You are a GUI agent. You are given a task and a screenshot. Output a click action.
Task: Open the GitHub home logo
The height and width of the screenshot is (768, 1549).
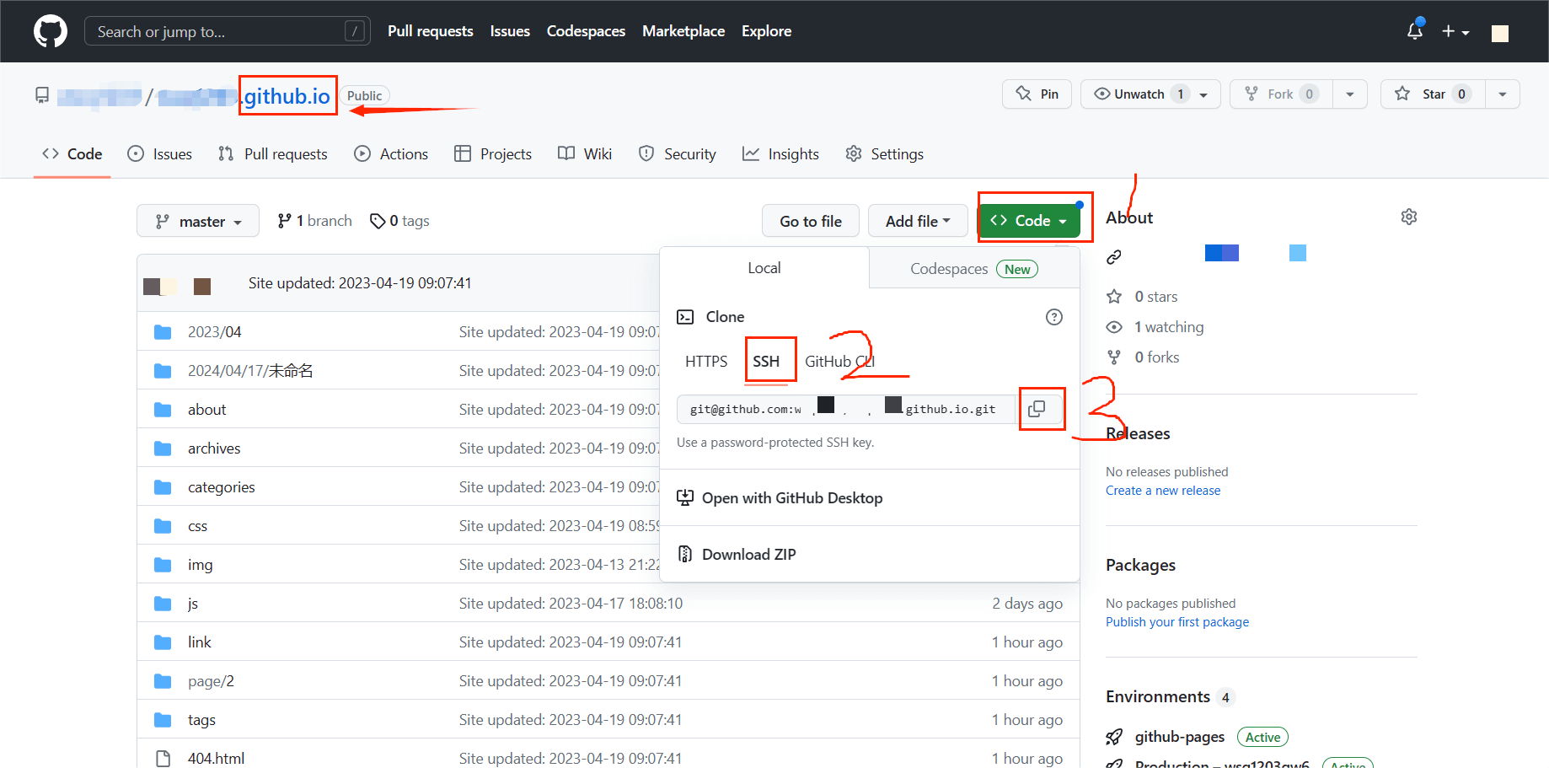point(51,31)
